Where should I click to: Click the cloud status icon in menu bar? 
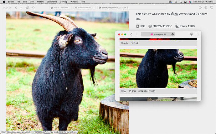click(170, 2)
